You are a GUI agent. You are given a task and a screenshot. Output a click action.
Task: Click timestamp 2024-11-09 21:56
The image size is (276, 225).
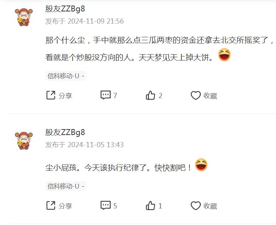96,21
